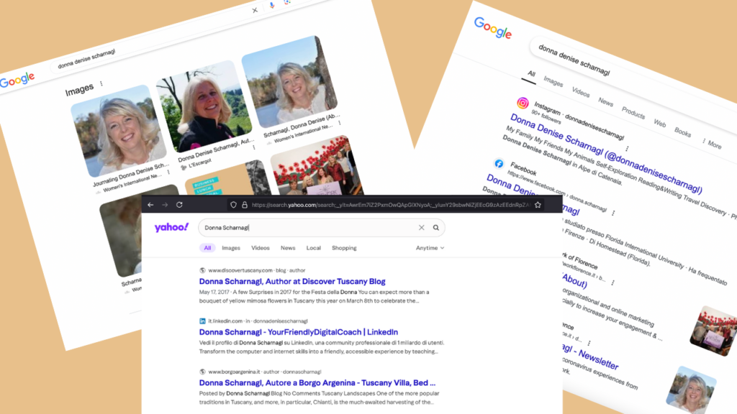View site security via the padlock icon

click(245, 205)
